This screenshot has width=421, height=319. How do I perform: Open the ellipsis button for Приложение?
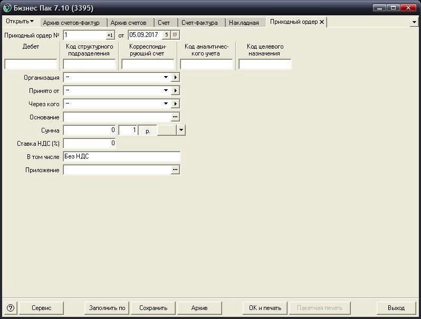[x=175, y=170]
